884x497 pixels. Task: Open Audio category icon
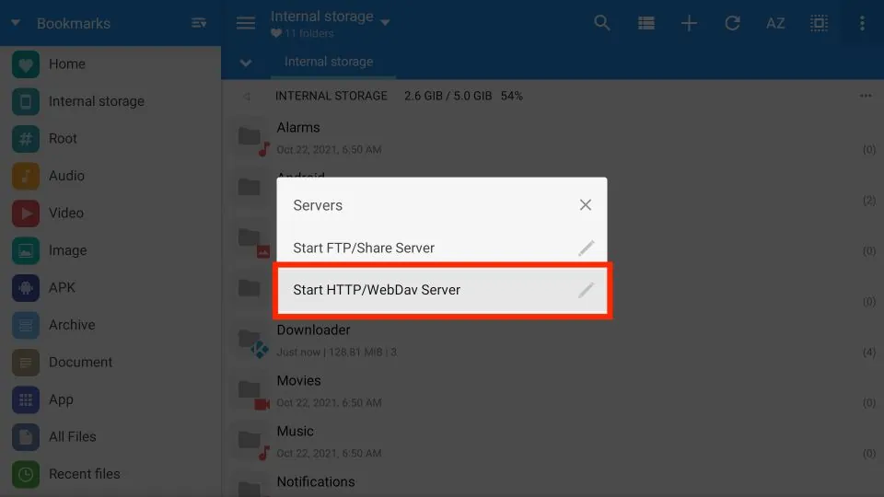tap(26, 176)
